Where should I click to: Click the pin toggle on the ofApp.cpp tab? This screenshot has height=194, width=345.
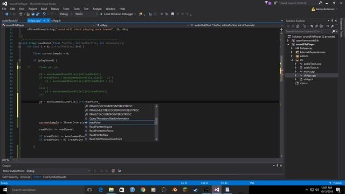[x=44, y=20]
